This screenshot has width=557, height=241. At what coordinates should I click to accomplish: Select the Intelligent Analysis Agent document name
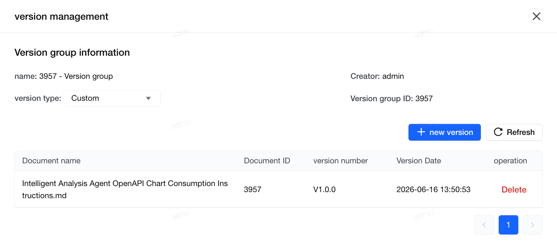click(x=125, y=189)
